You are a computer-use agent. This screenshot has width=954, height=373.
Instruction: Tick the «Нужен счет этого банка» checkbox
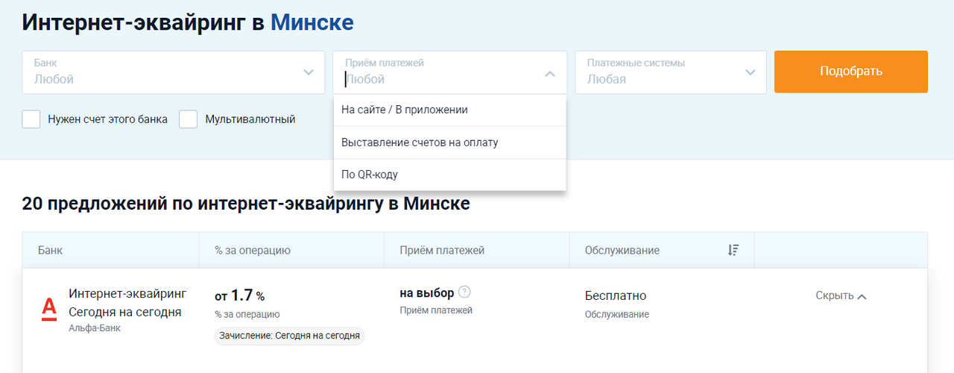(31, 119)
